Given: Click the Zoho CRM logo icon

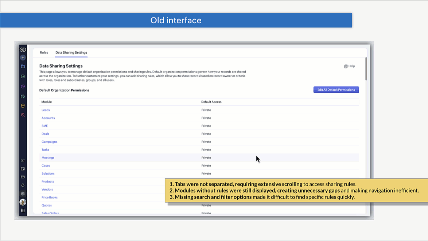Looking at the screenshot, I should coord(23,50).
